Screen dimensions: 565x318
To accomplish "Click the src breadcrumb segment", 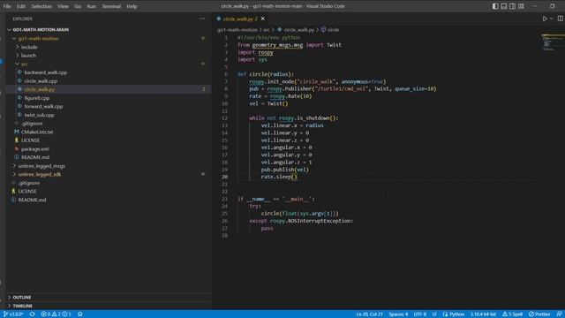I will pos(267,30).
